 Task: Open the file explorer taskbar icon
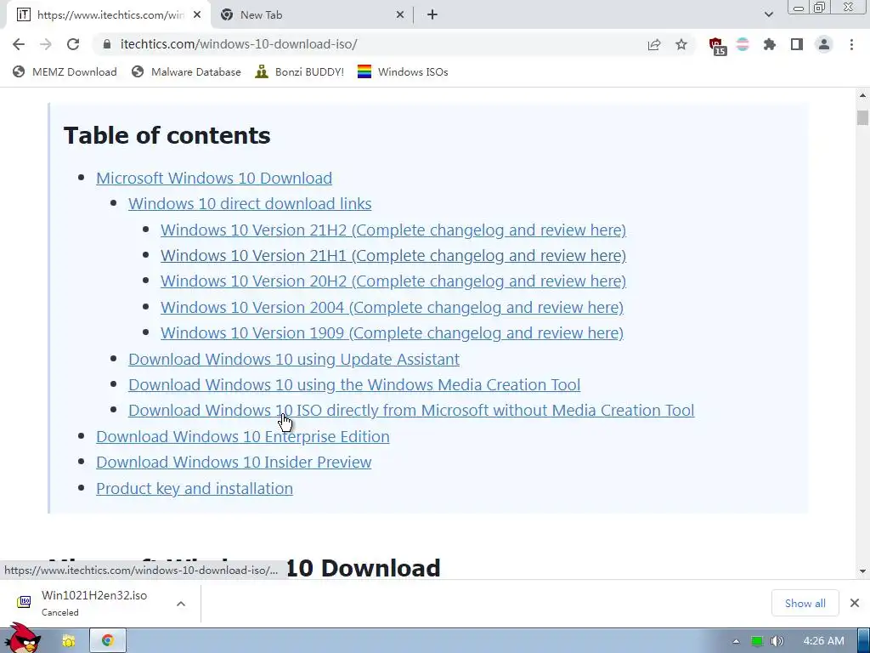point(69,641)
